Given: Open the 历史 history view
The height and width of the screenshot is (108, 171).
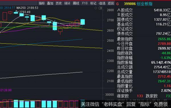Looking at the screenshot, I should tap(59, 3).
